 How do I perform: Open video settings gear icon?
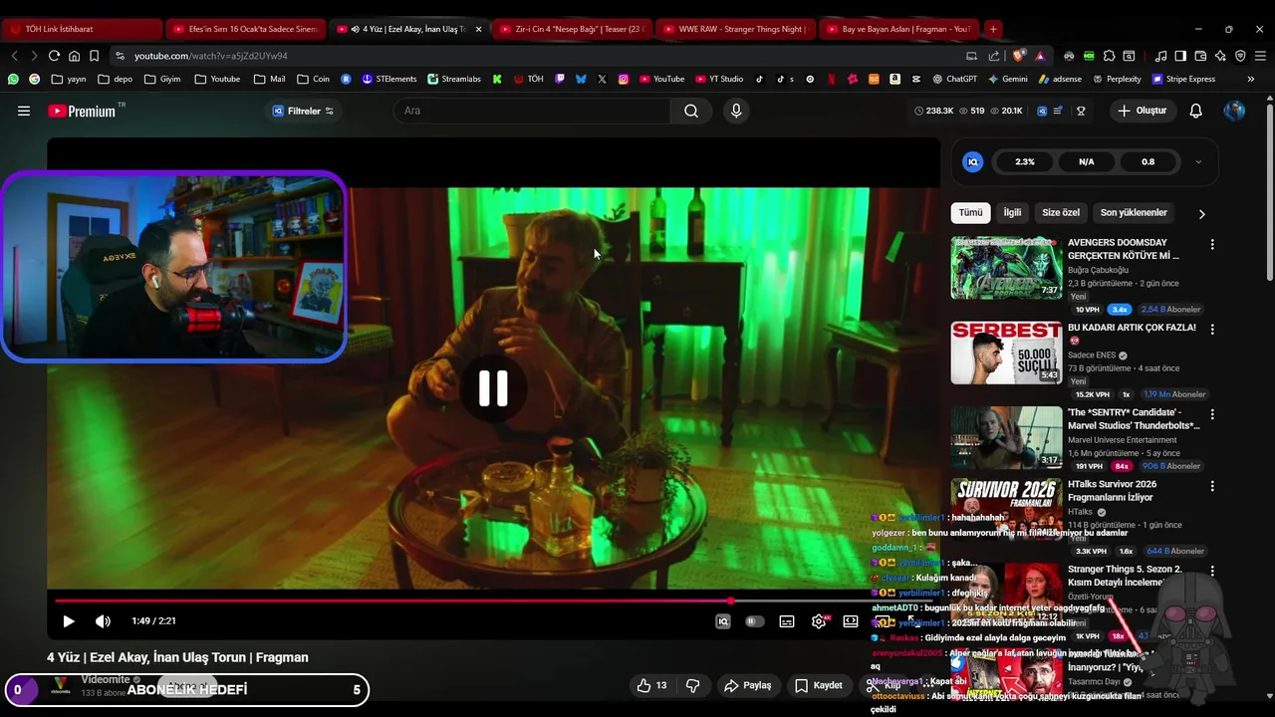pos(819,621)
